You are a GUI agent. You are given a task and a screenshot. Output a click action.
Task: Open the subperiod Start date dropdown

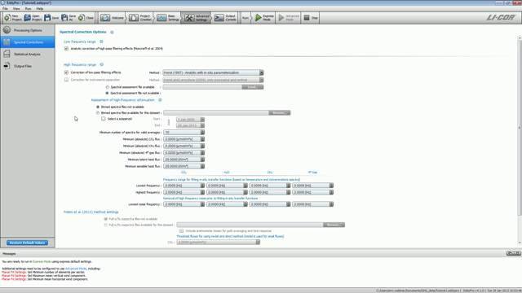(x=190, y=120)
